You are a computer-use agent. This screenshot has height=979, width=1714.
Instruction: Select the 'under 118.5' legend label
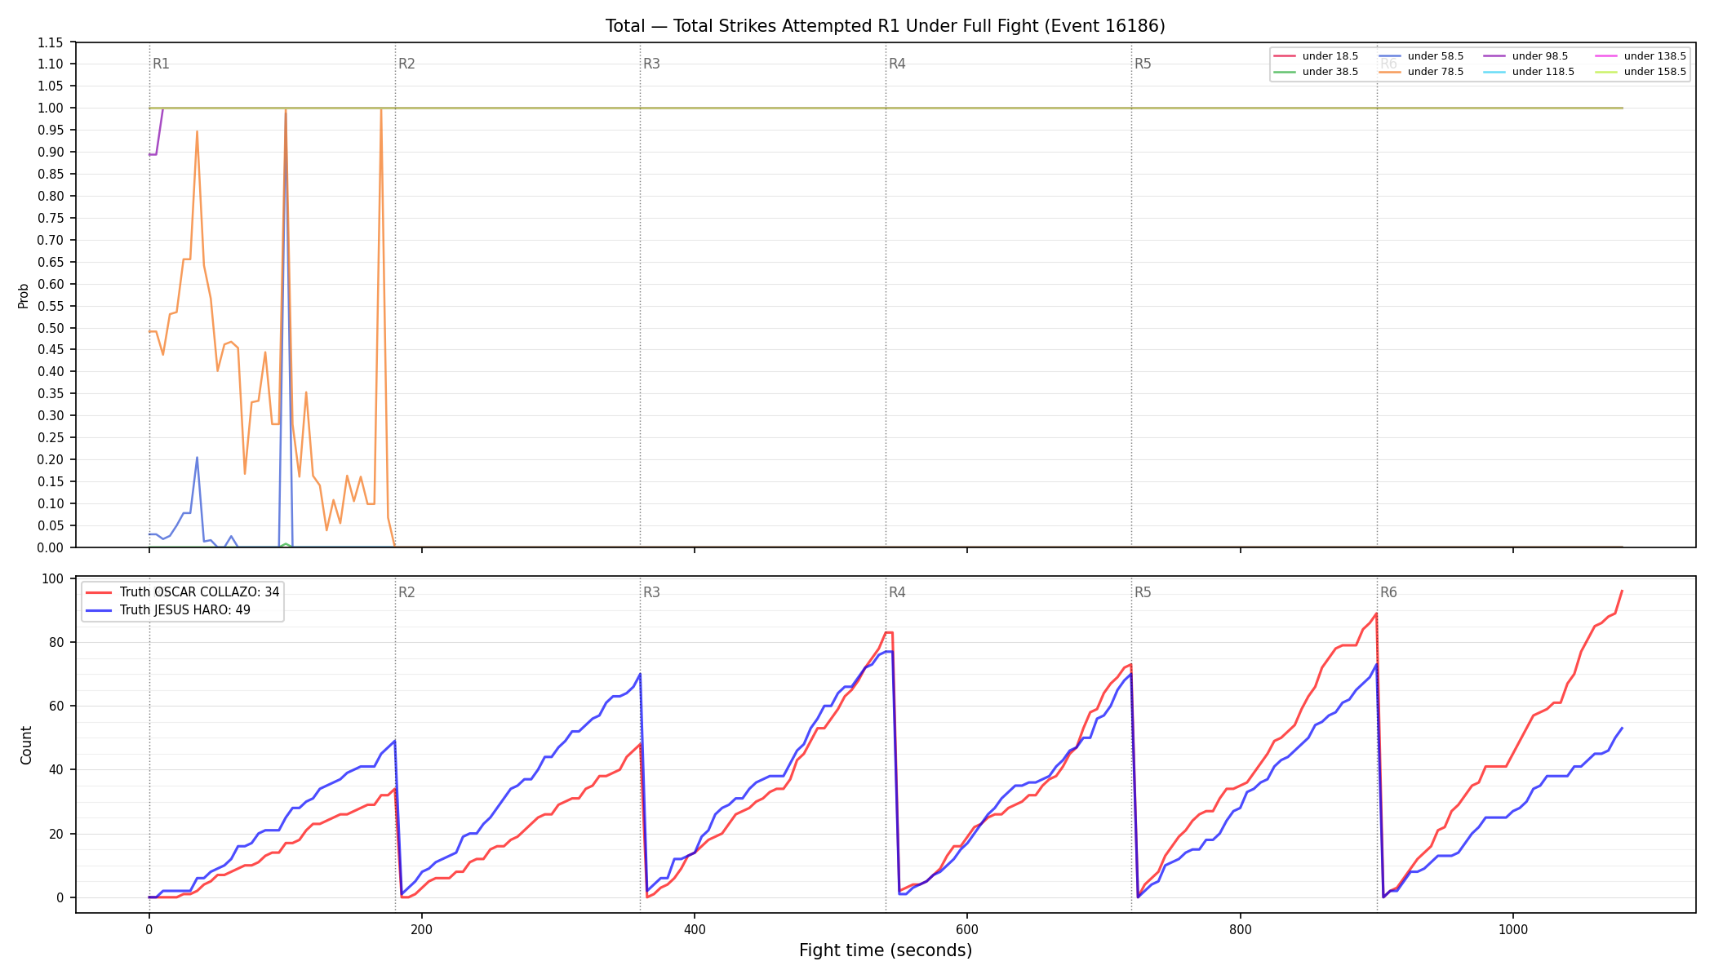point(1543,72)
